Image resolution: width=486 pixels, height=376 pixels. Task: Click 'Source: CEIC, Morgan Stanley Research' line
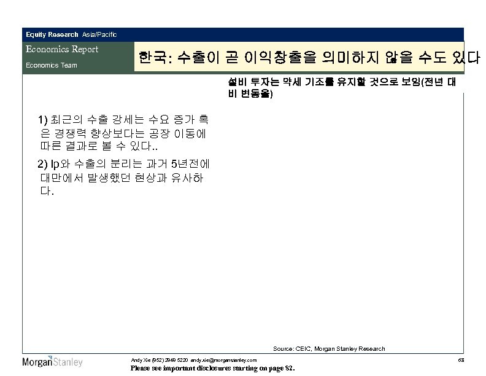pyautogui.click(x=329, y=349)
